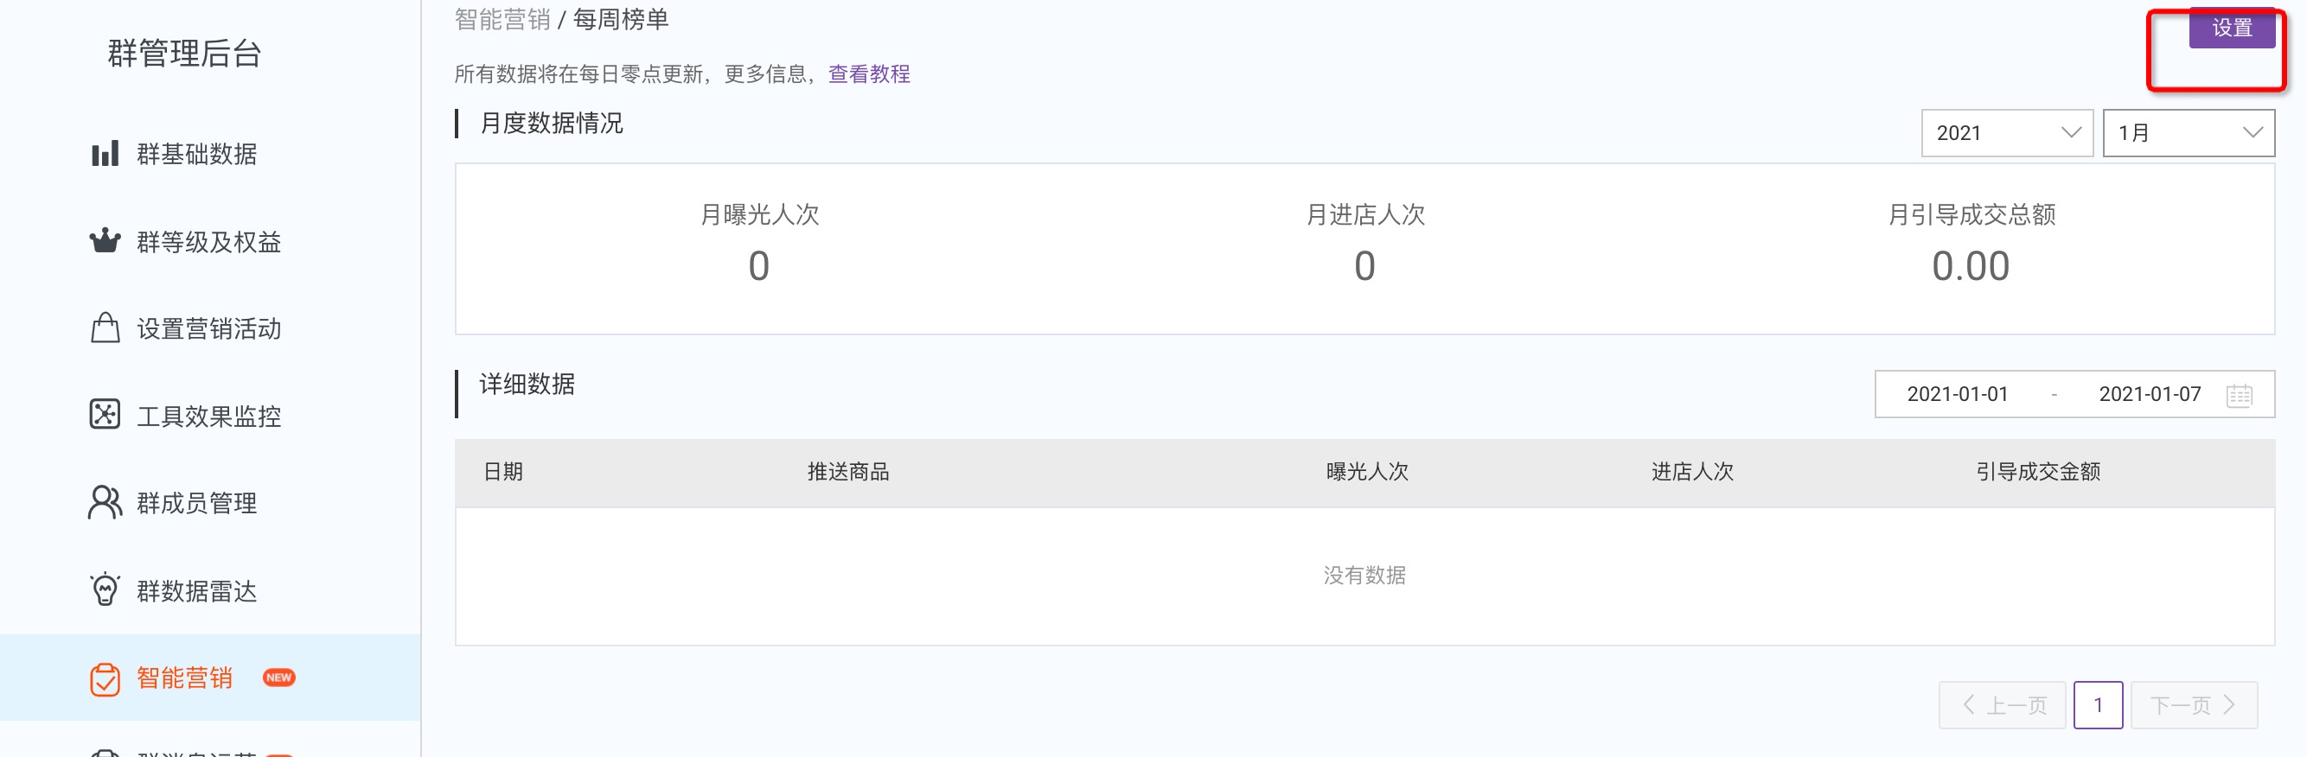Click the purple 设置 button
The height and width of the screenshot is (757, 2307).
click(x=2232, y=28)
